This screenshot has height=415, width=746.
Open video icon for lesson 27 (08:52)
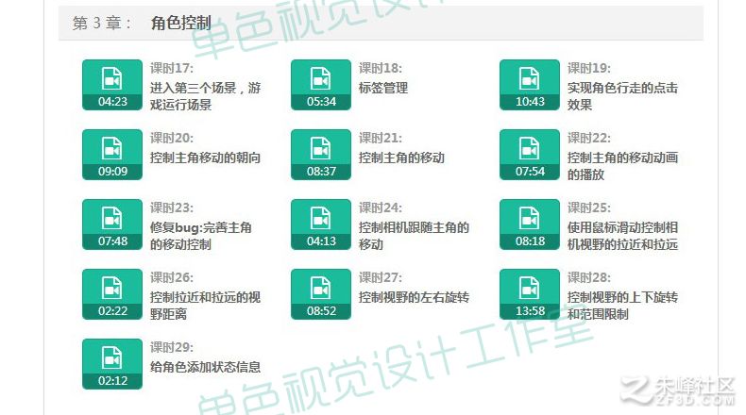[x=321, y=294]
